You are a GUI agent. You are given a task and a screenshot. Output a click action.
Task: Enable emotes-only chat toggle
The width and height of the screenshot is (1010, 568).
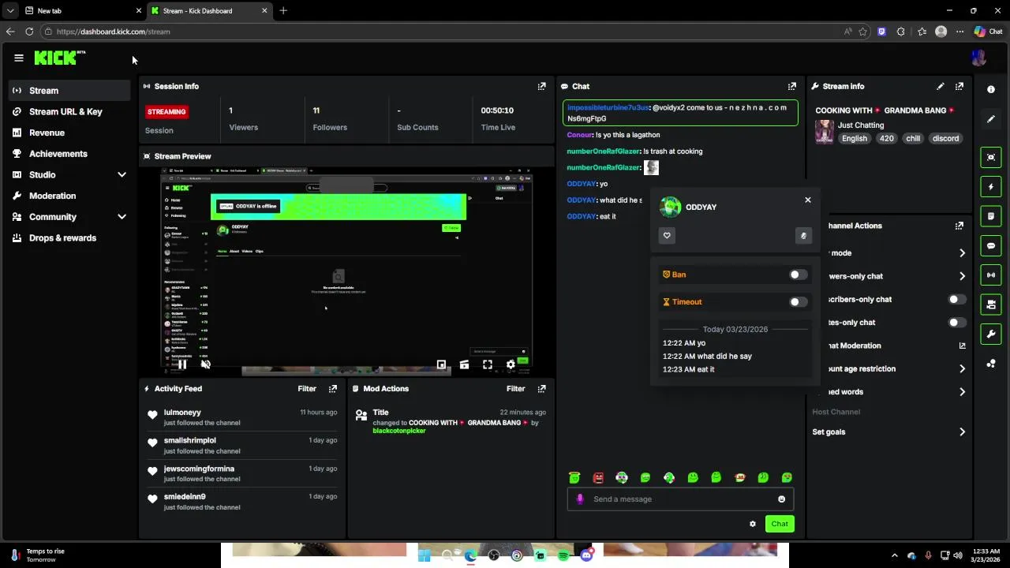[956, 322]
